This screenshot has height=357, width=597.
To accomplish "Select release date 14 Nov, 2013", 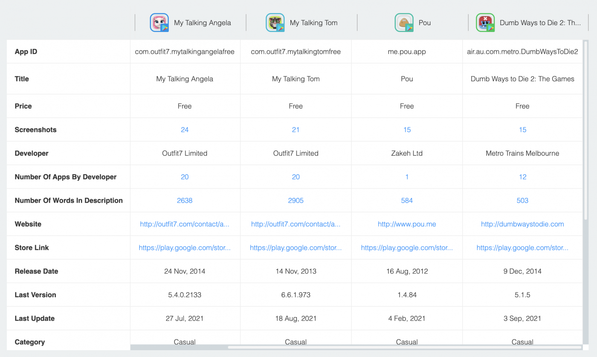I will point(296,271).
